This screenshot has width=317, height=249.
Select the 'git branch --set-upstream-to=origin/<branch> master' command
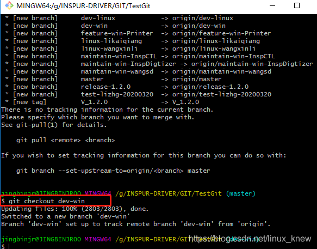click(x=113, y=171)
